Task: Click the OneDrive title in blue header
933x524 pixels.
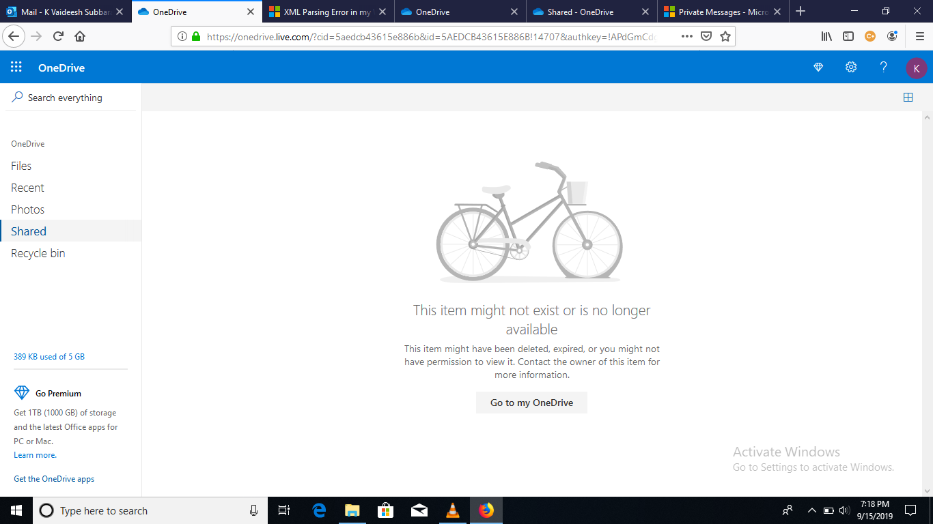Action: [x=61, y=68]
